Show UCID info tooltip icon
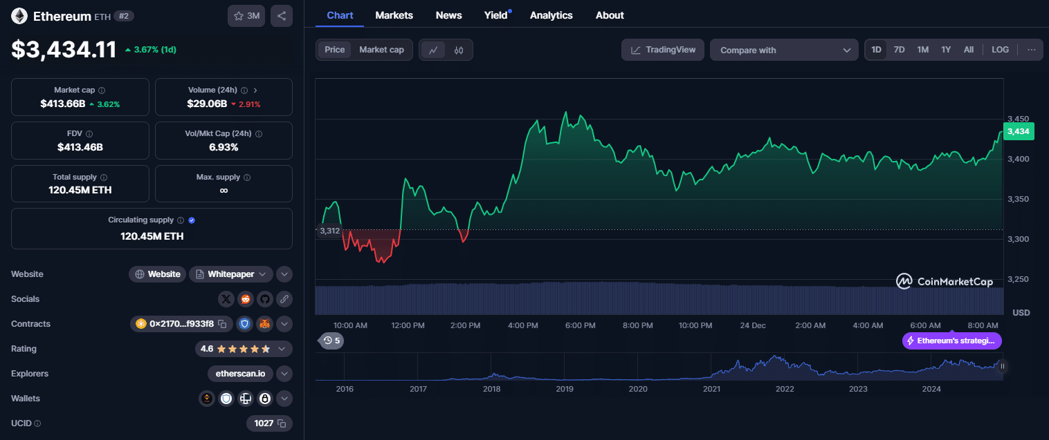 click(37, 423)
